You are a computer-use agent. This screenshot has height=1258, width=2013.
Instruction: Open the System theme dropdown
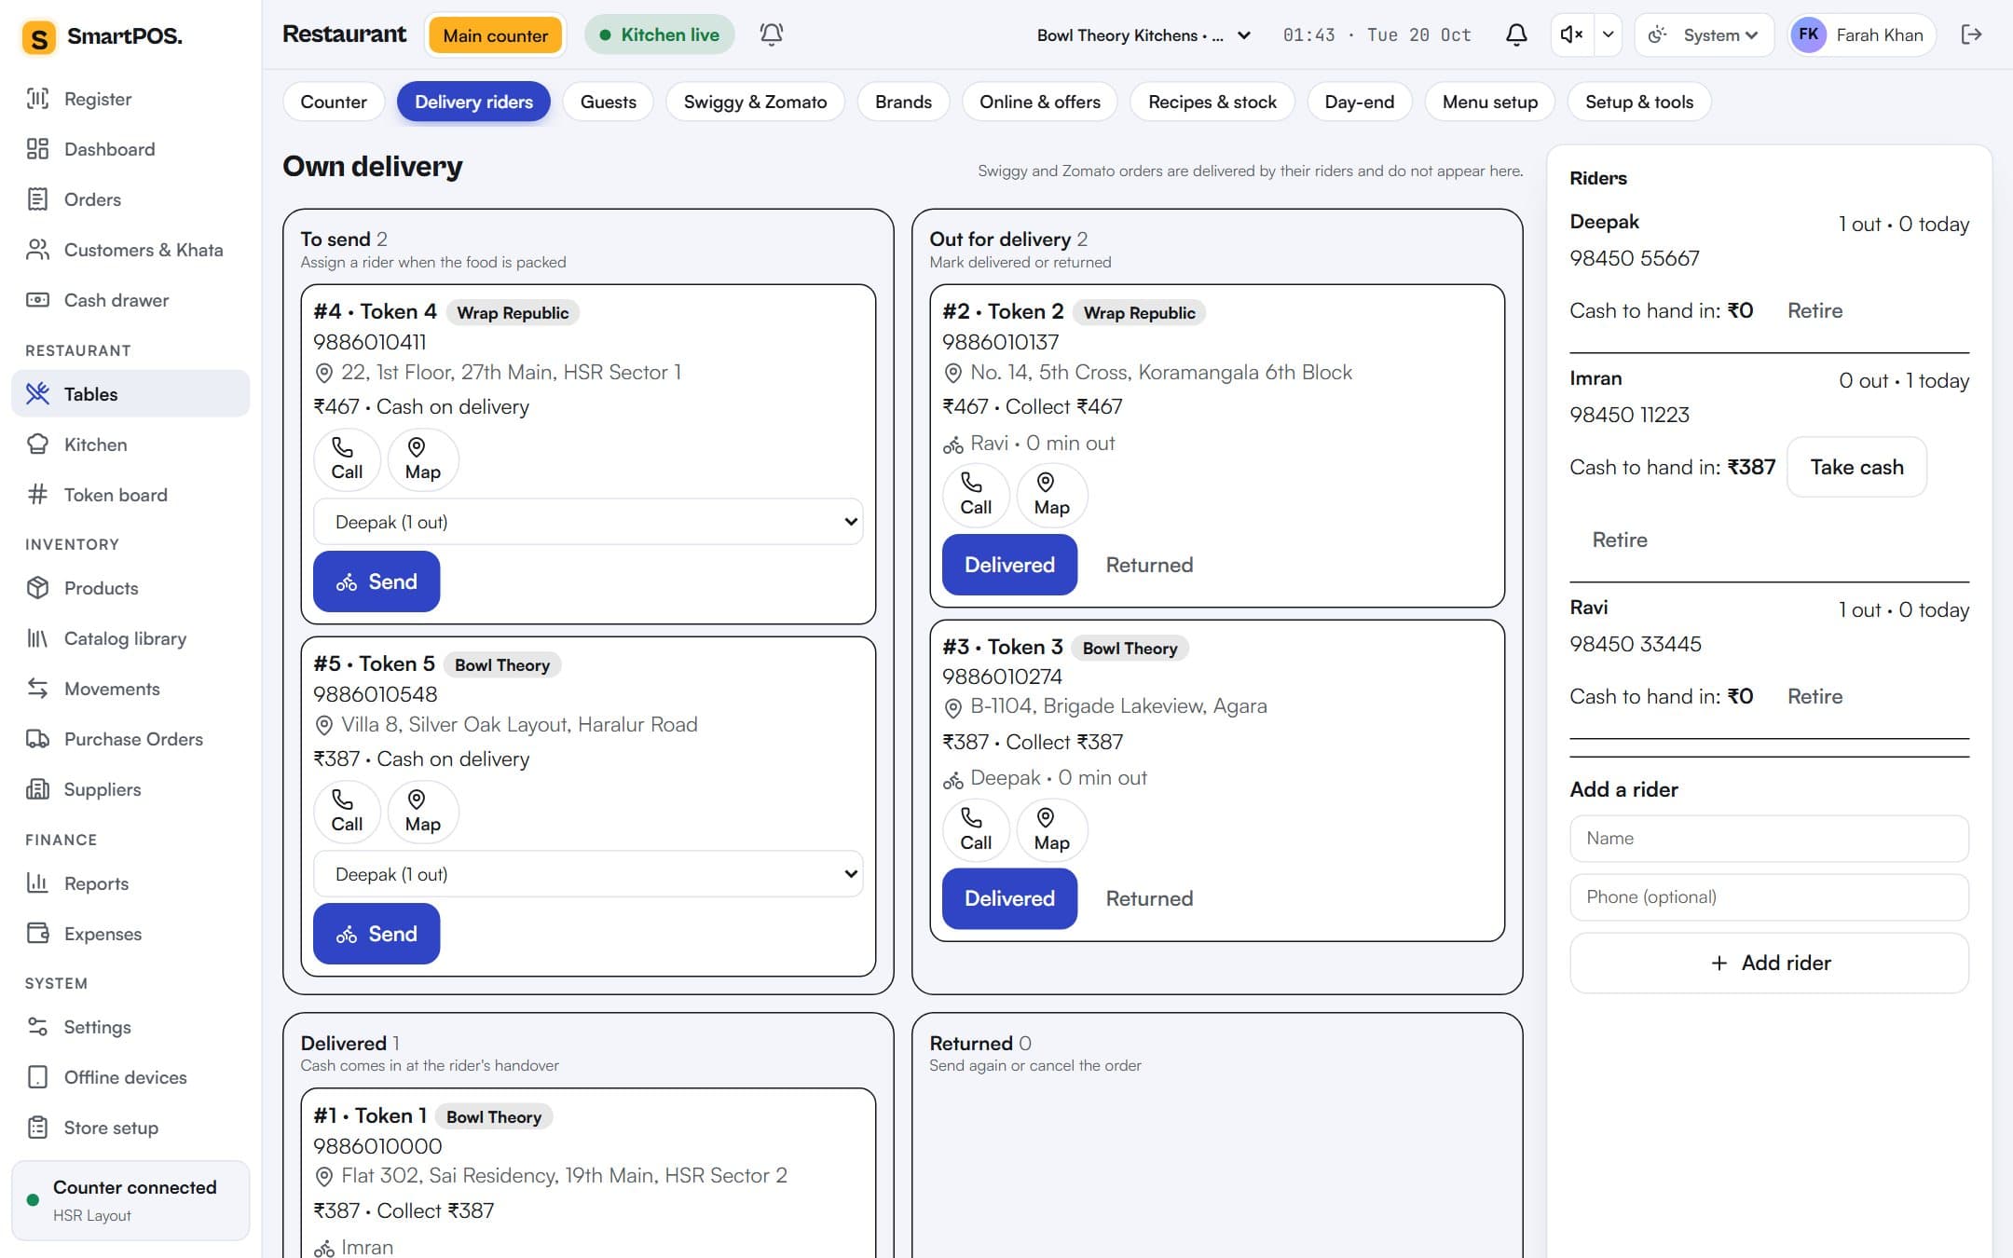click(1705, 34)
